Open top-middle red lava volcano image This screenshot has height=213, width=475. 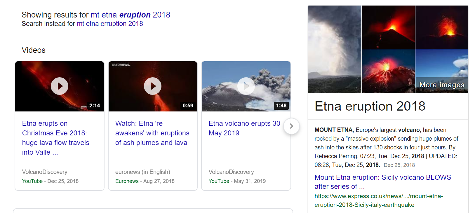(388, 27)
